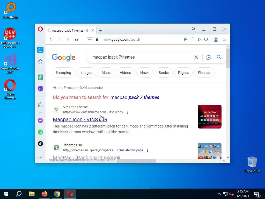Viewport: 265px width, 199px height.
Task: Open the user profile account icon
Action: pos(216,39)
